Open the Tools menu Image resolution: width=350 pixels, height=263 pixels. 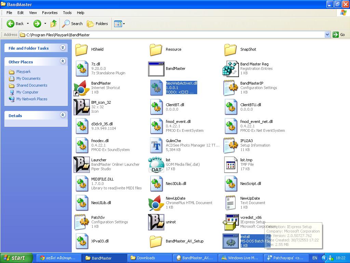(x=67, y=13)
